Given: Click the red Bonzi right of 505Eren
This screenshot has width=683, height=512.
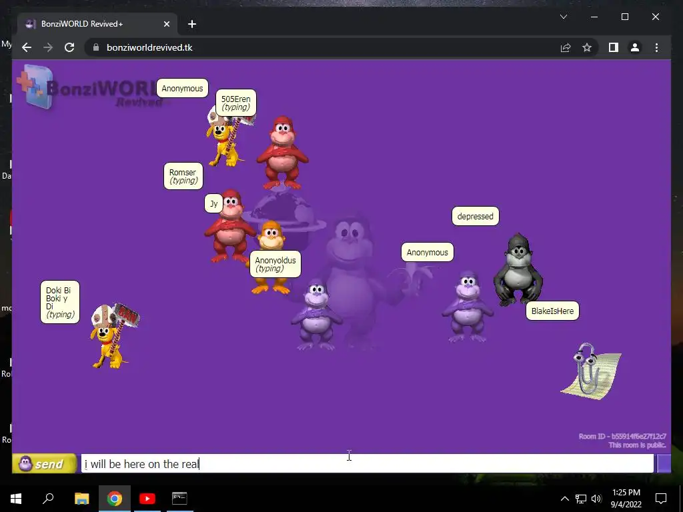Looking at the screenshot, I should (x=283, y=153).
